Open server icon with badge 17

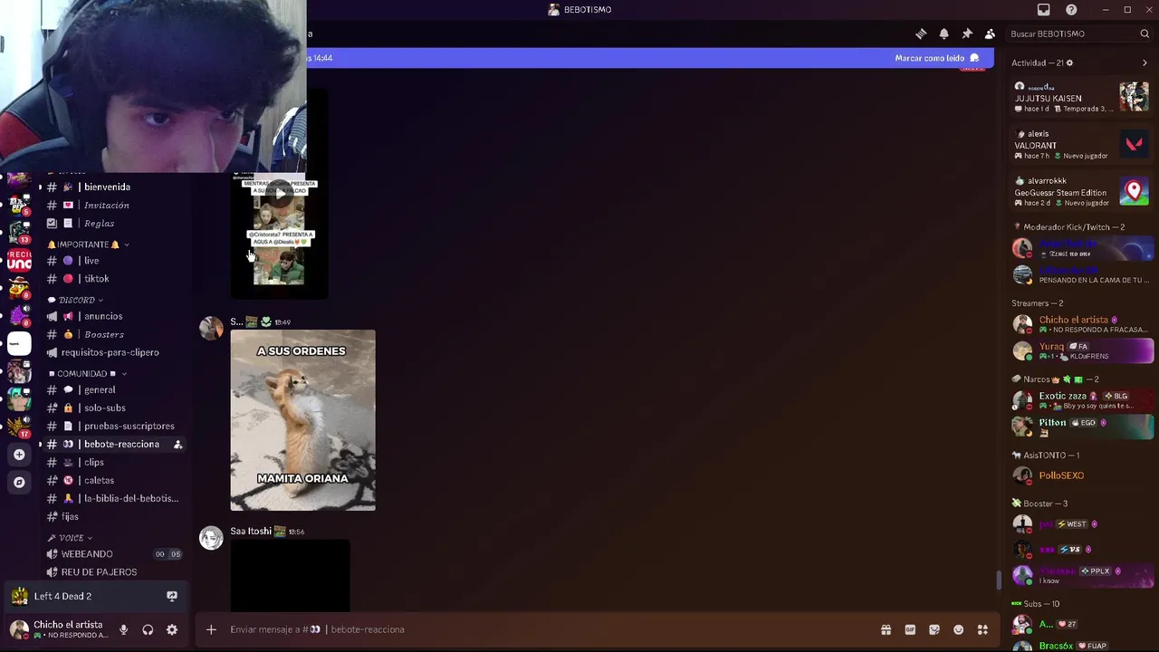pyautogui.click(x=19, y=426)
